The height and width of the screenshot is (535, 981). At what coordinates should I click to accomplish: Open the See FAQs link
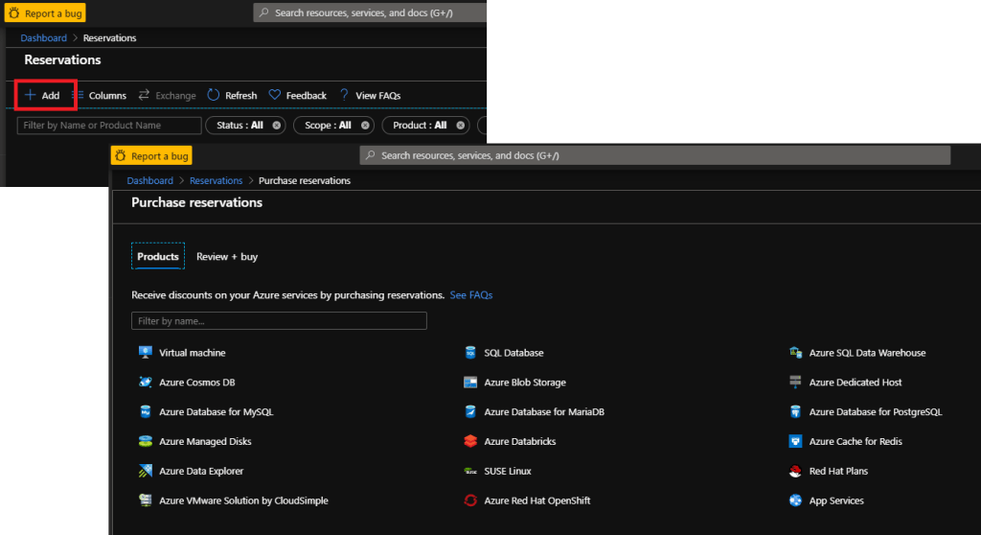(x=471, y=295)
